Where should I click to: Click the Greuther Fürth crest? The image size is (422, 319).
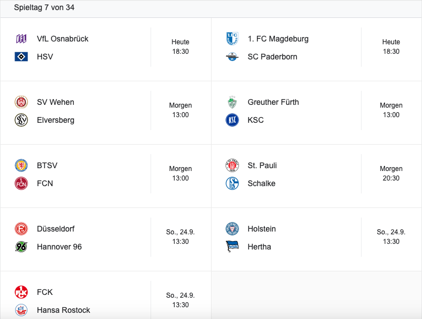232,102
